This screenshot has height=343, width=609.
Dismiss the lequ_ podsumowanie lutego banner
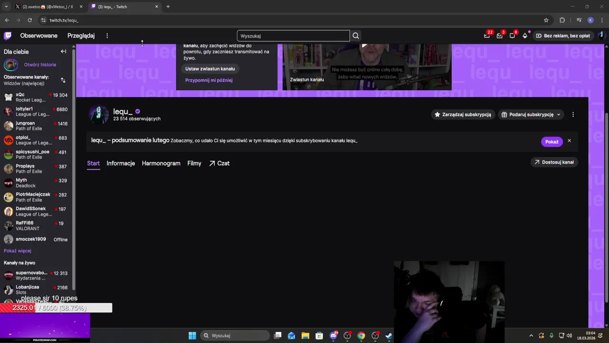coord(569,141)
